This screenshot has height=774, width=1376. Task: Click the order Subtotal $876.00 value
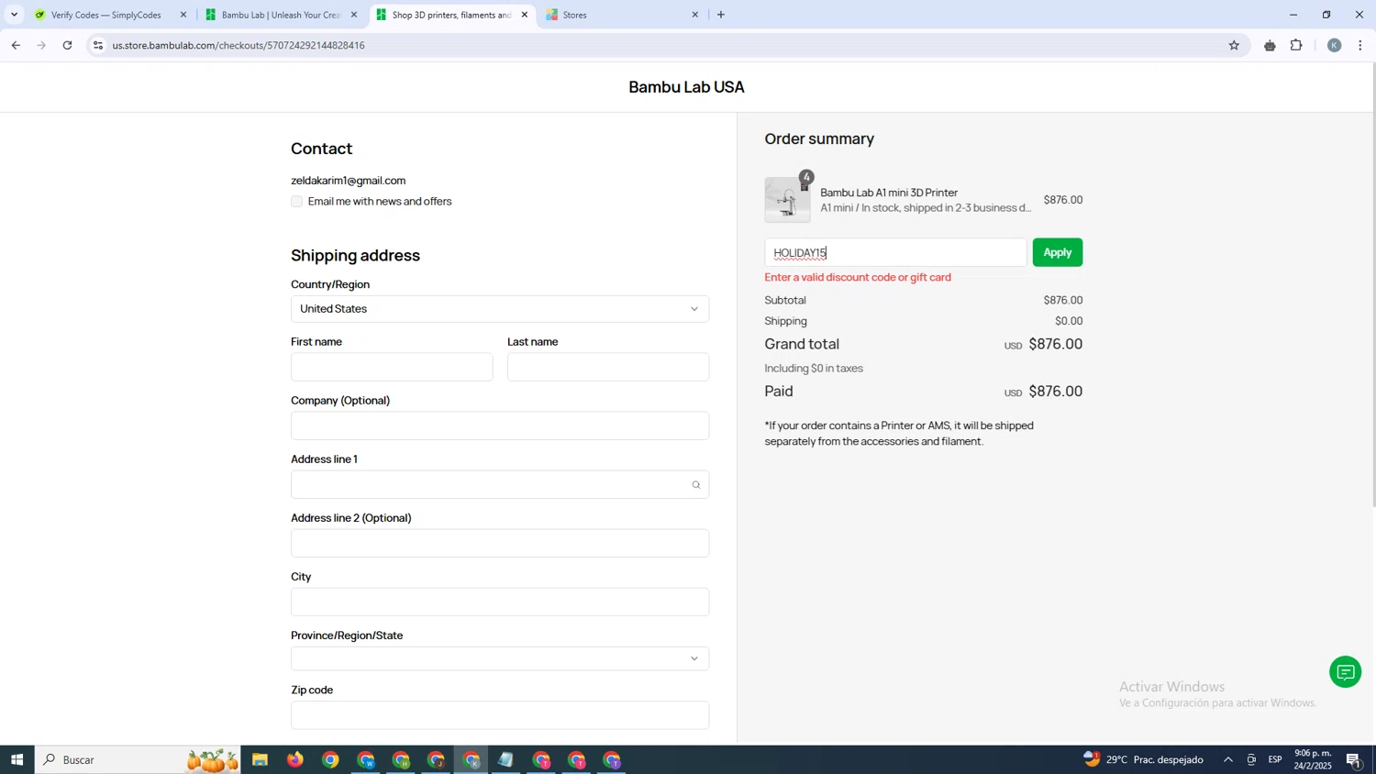pos(1062,300)
